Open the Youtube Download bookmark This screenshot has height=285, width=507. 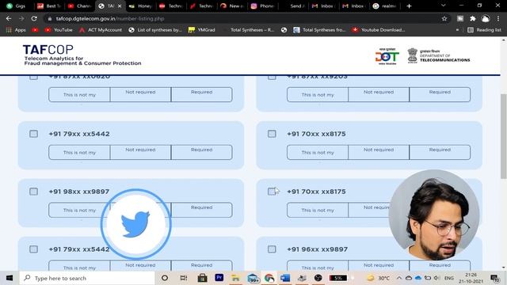(379, 30)
